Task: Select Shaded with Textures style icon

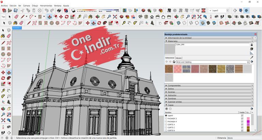Action: click(208, 23)
